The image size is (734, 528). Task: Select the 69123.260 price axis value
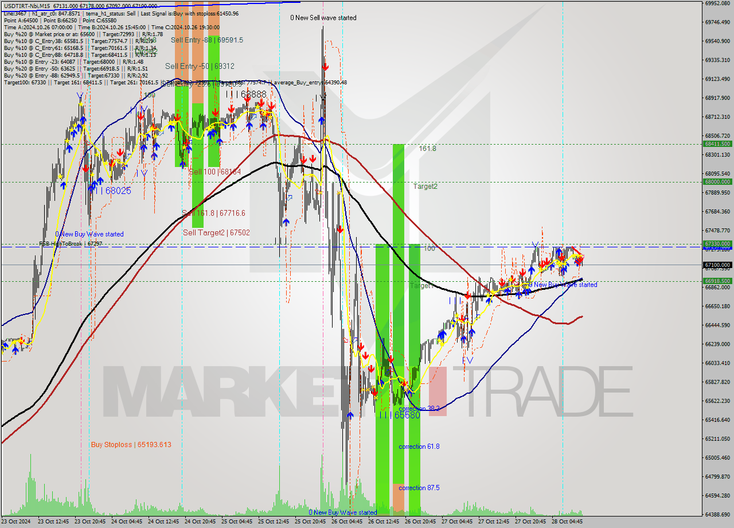(x=717, y=79)
